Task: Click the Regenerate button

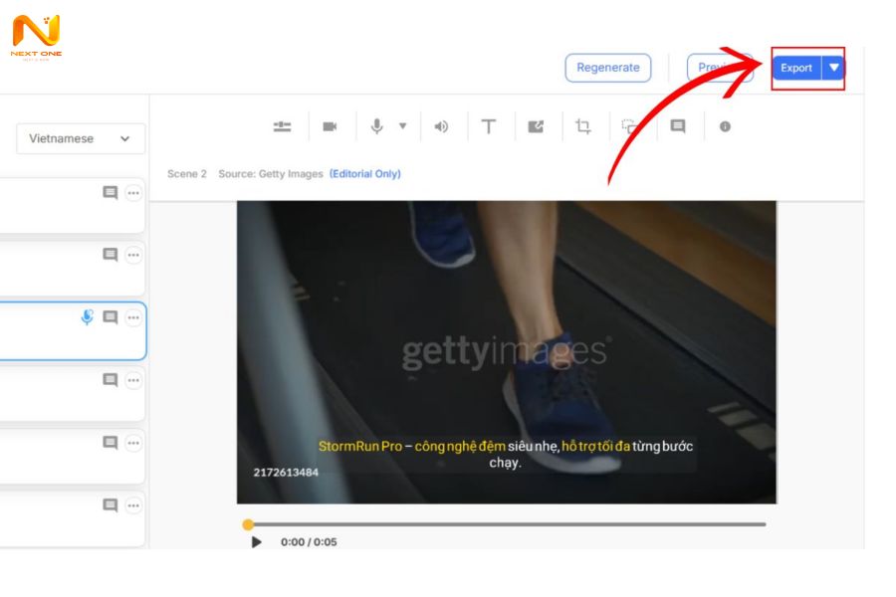Action: (608, 68)
